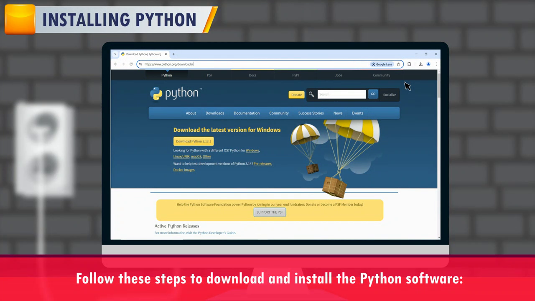Open the Success Stories menu

click(x=311, y=113)
